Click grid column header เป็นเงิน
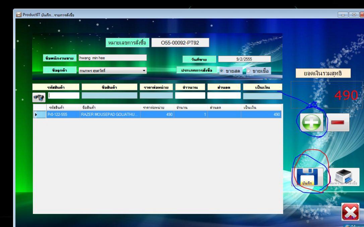 pyautogui.click(x=261, y=107)
